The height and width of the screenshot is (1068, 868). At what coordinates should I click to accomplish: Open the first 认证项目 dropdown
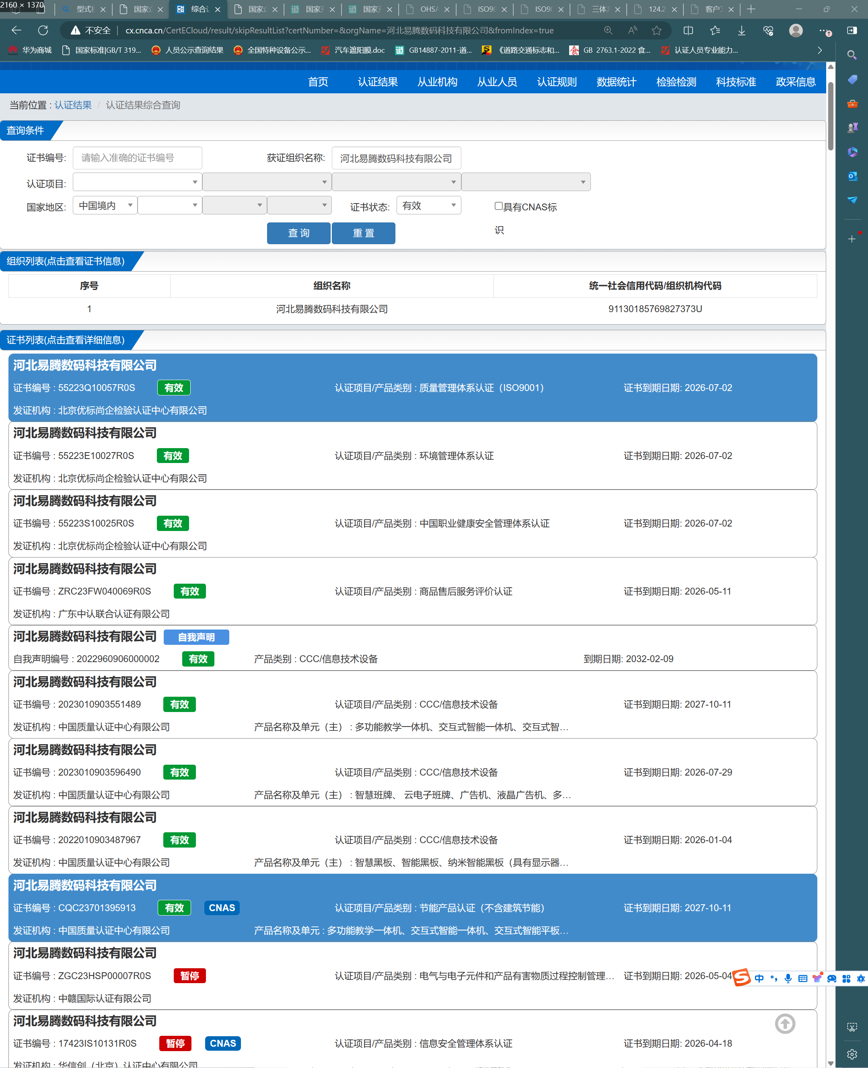(137, 182)
